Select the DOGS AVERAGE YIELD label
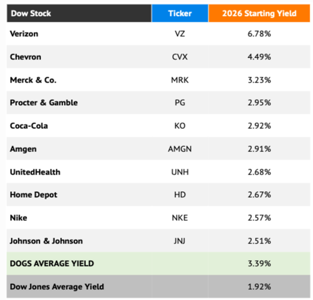Screen dimensions: 313x300 [x=52, y=264]
